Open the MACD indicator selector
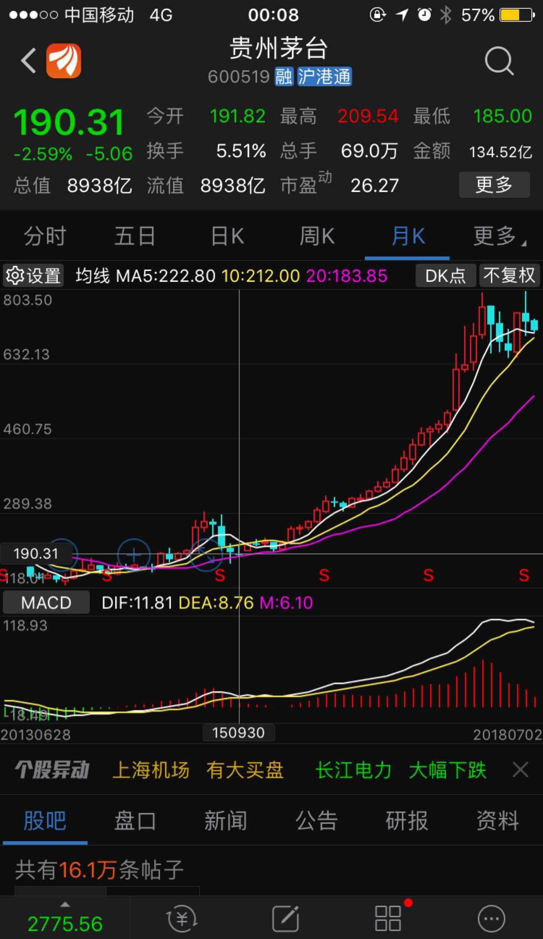Image resolution: width=543 pixels, height=939 pixels. (46, 602)
